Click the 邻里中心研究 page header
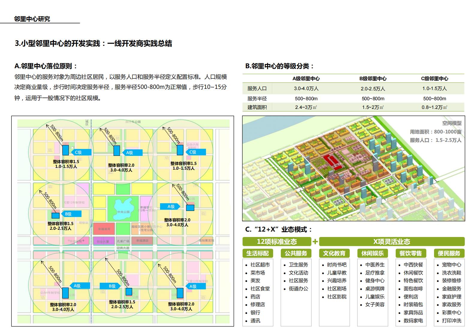The image size is (476, 336). tap(32, 19)
